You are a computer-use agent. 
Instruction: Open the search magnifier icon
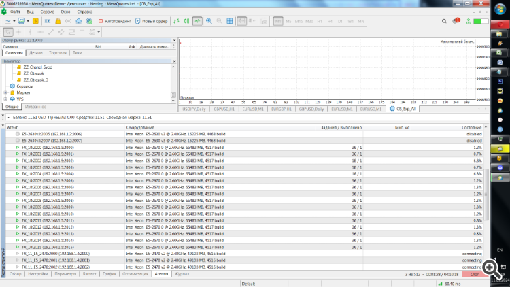coord(444,21)
